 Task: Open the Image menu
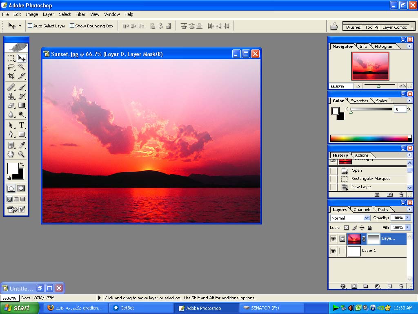[32, 14]
